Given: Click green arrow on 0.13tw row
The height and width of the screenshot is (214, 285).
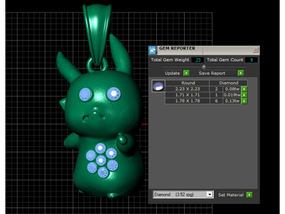Looking at the screenshot, I should pyautogui.click(x=244, y=101).
